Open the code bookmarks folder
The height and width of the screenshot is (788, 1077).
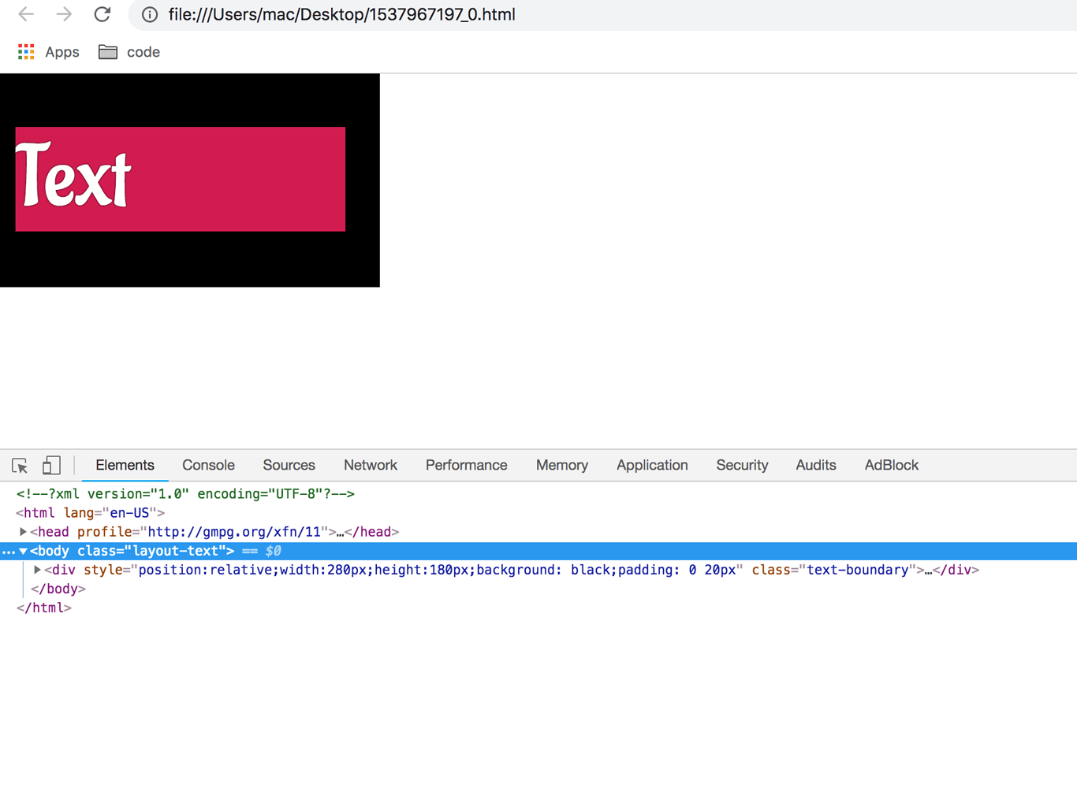coord(129,52)
